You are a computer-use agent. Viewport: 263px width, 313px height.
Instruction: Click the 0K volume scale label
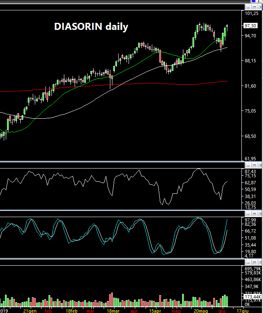[247, 304]
